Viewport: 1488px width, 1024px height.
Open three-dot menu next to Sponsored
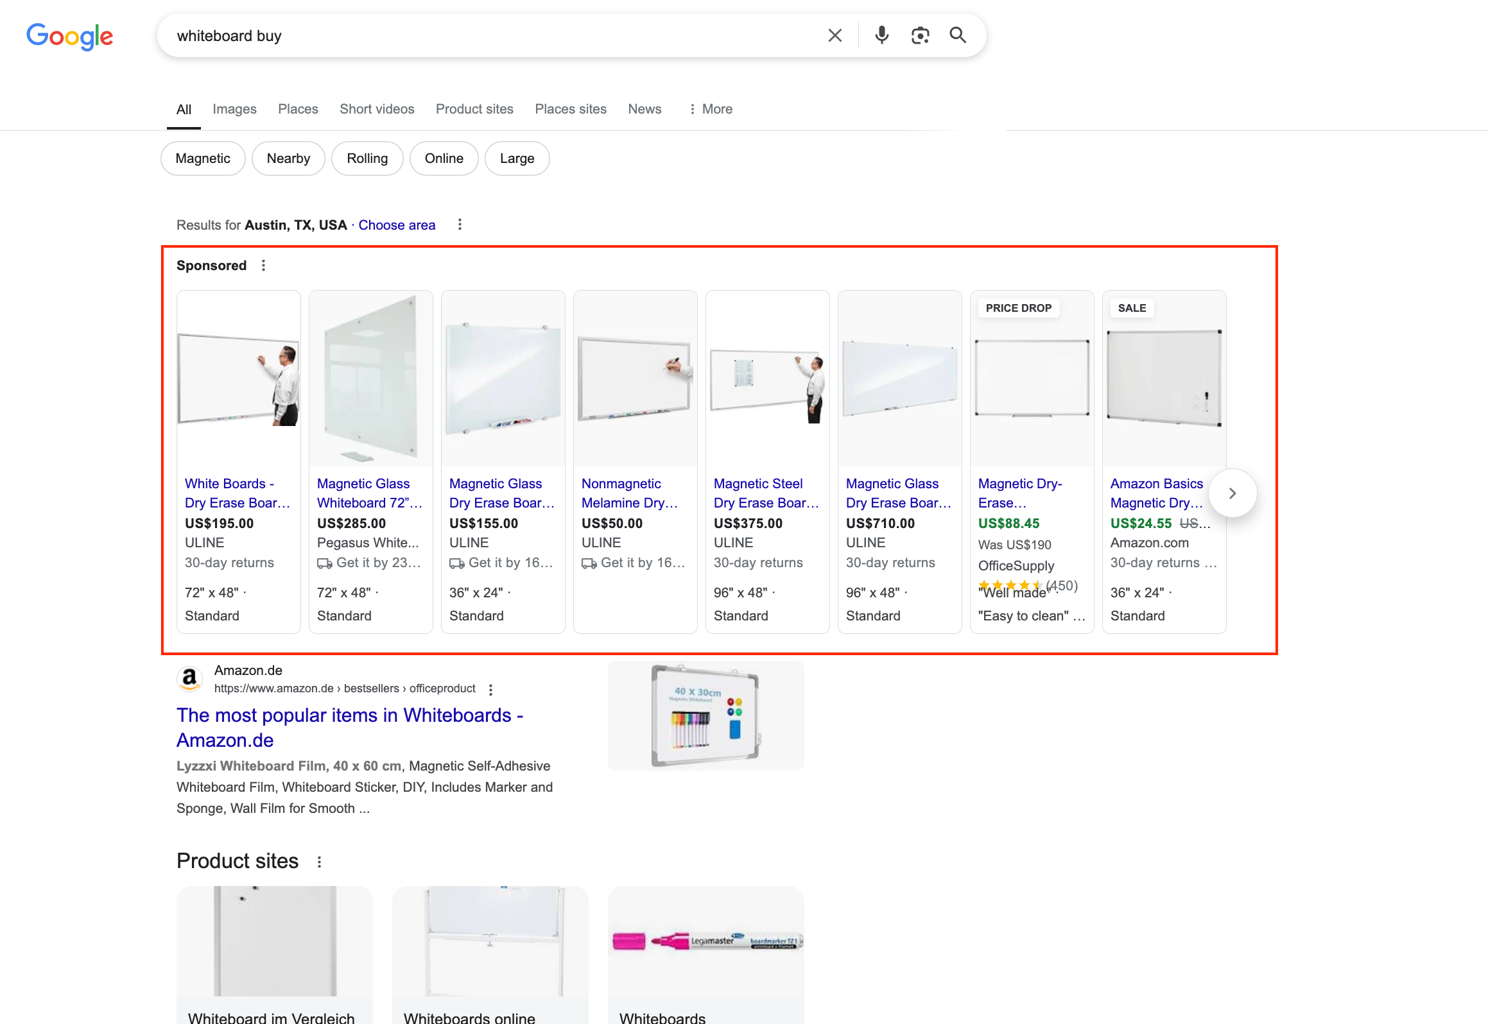tap(263, 266)
